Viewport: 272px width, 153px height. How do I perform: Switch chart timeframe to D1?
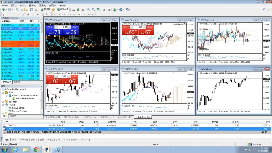(84, 14)
